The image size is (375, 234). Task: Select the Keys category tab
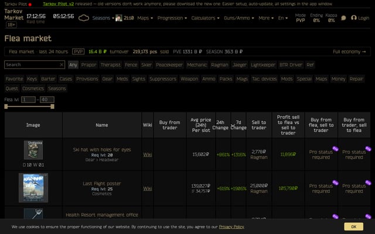[32, 79]
